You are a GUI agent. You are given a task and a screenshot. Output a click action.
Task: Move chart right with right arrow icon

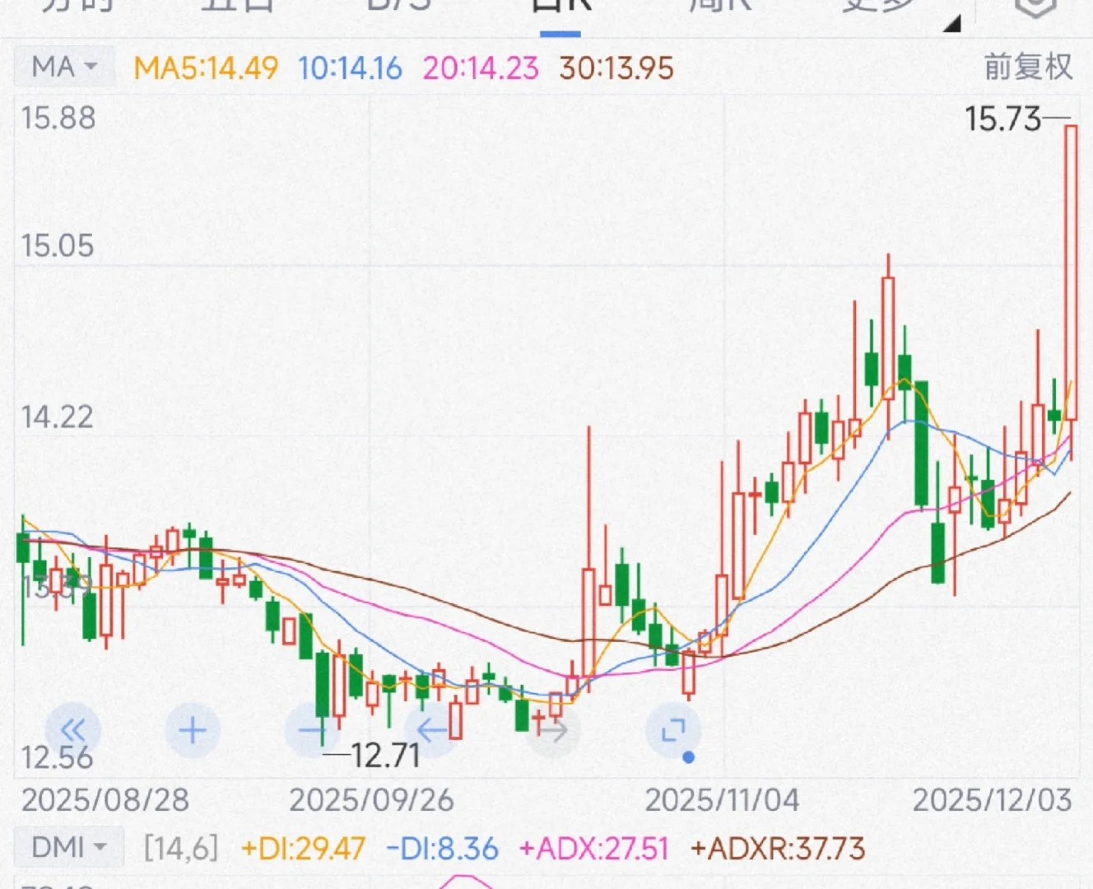point(552,730)
